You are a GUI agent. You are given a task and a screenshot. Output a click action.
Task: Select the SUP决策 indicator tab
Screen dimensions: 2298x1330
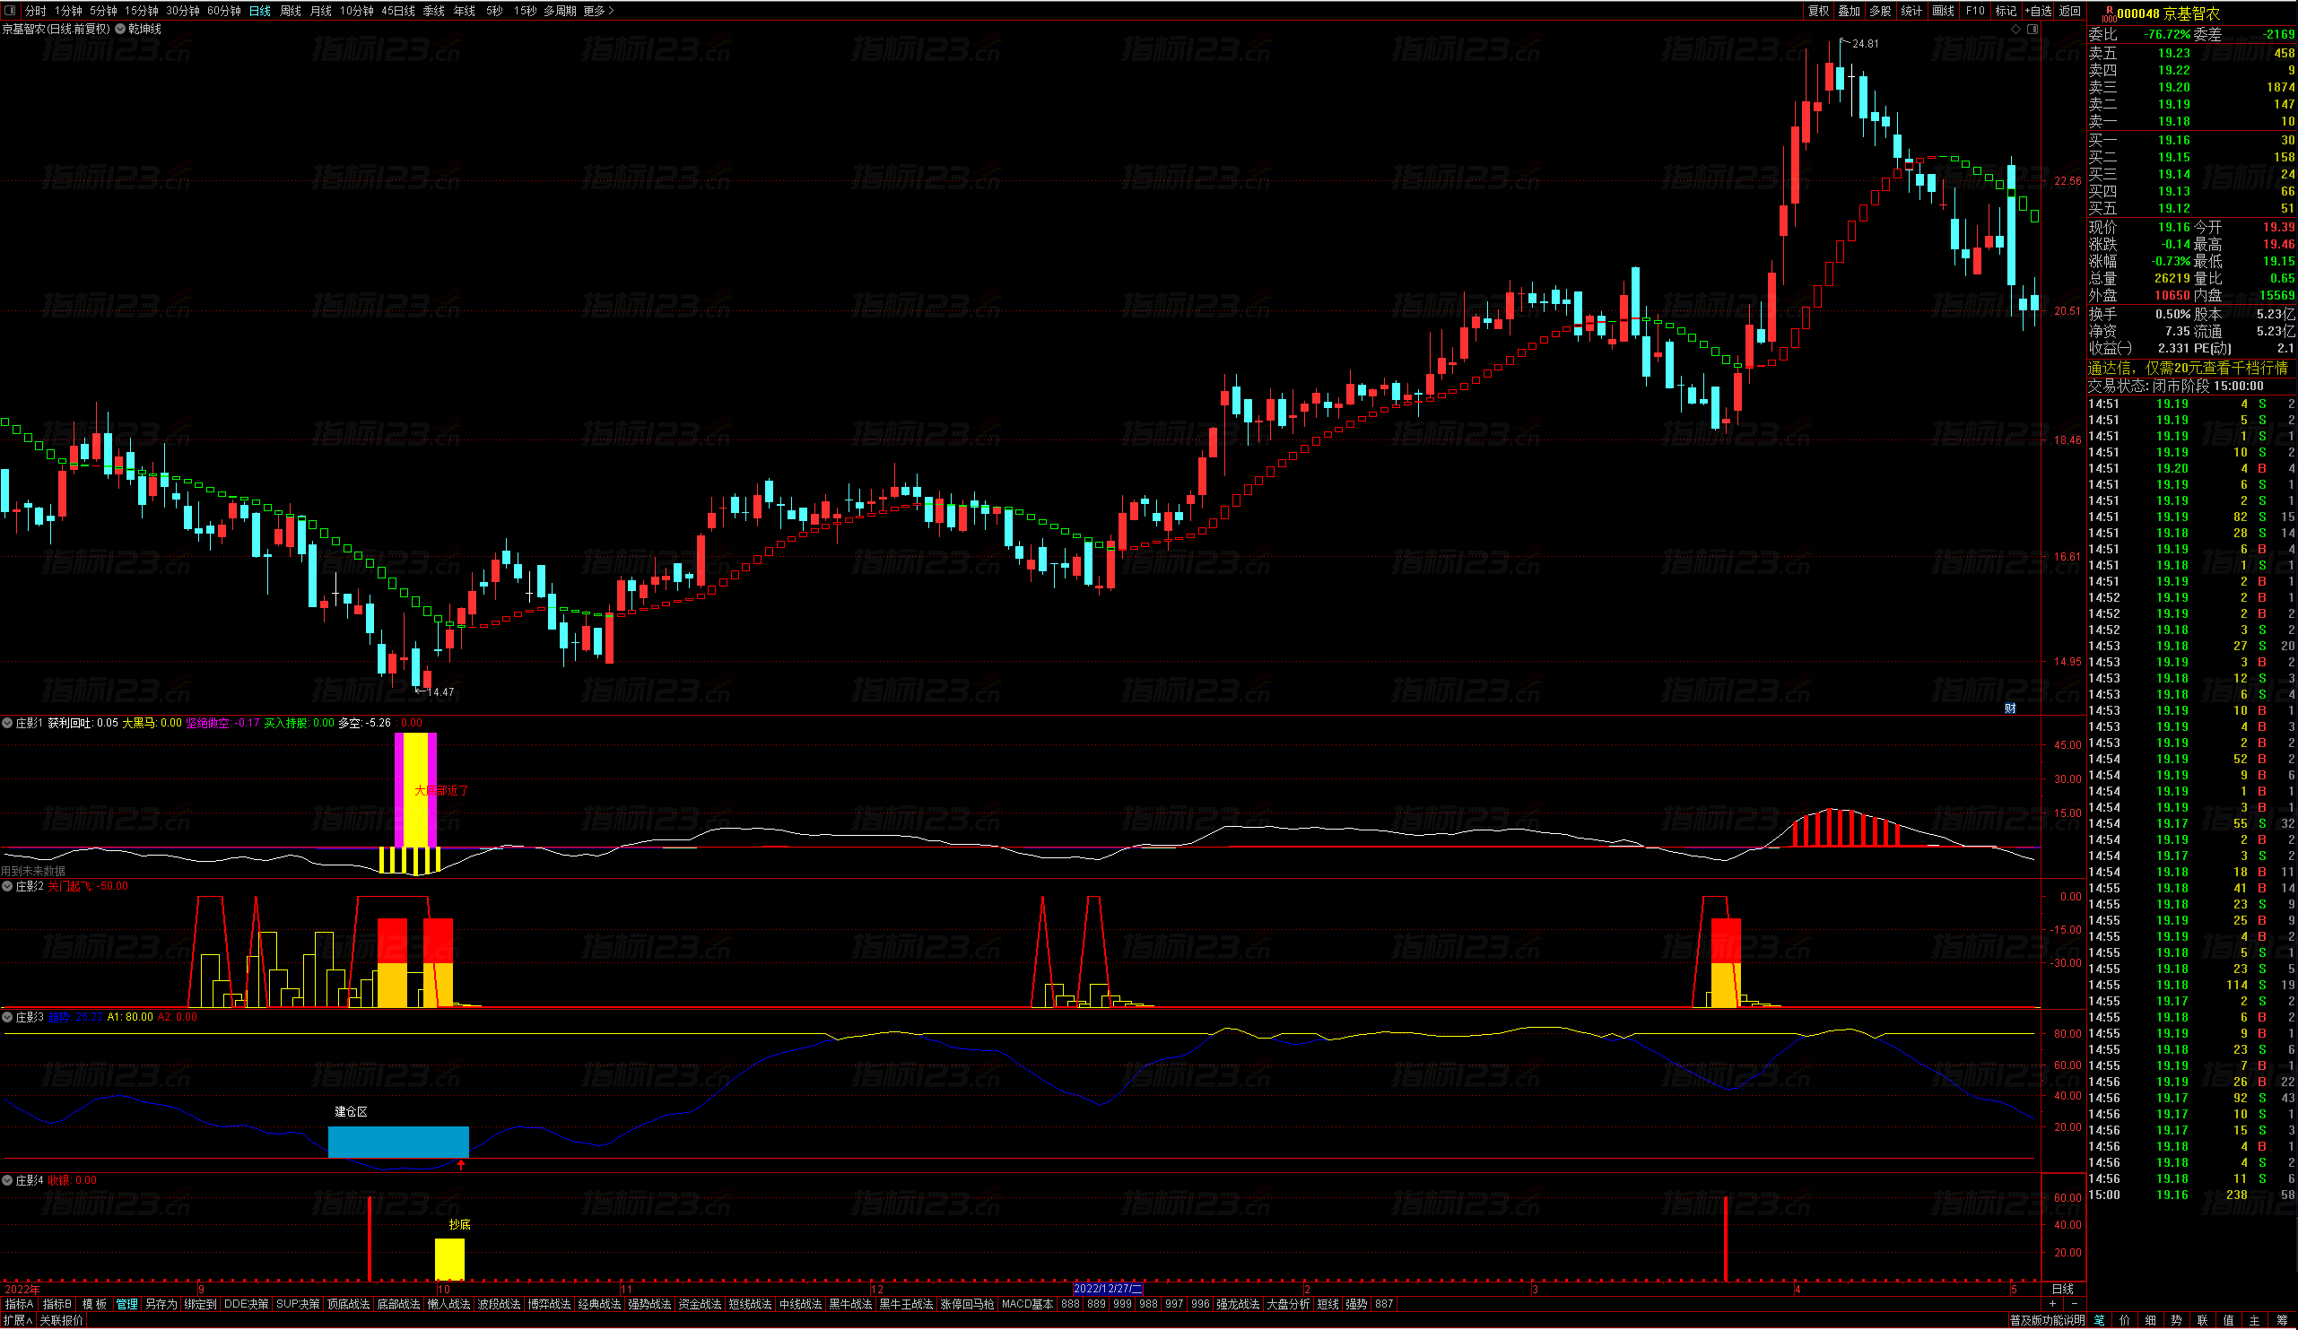(298, 1306)
